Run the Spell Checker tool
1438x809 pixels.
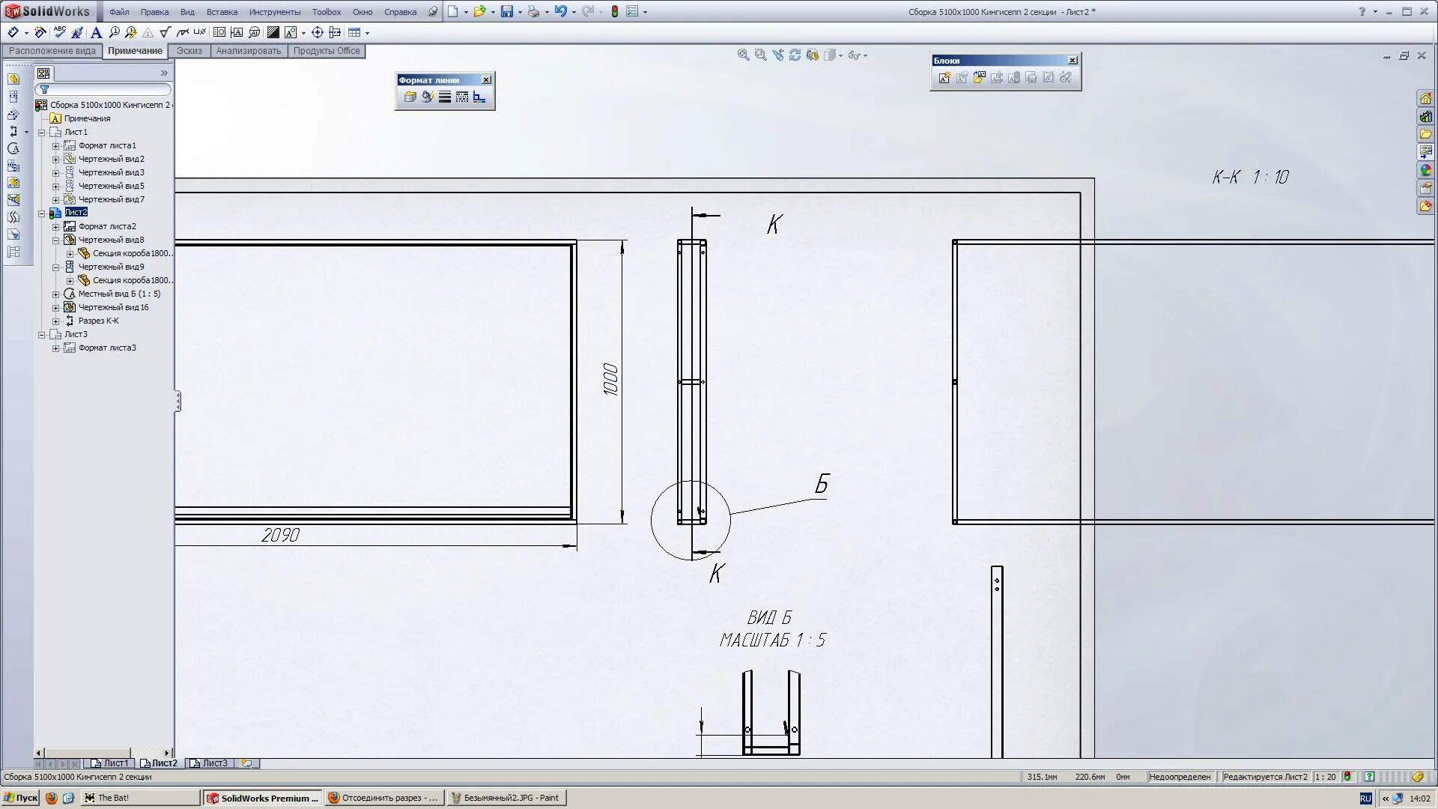click(x=60, y=32)
